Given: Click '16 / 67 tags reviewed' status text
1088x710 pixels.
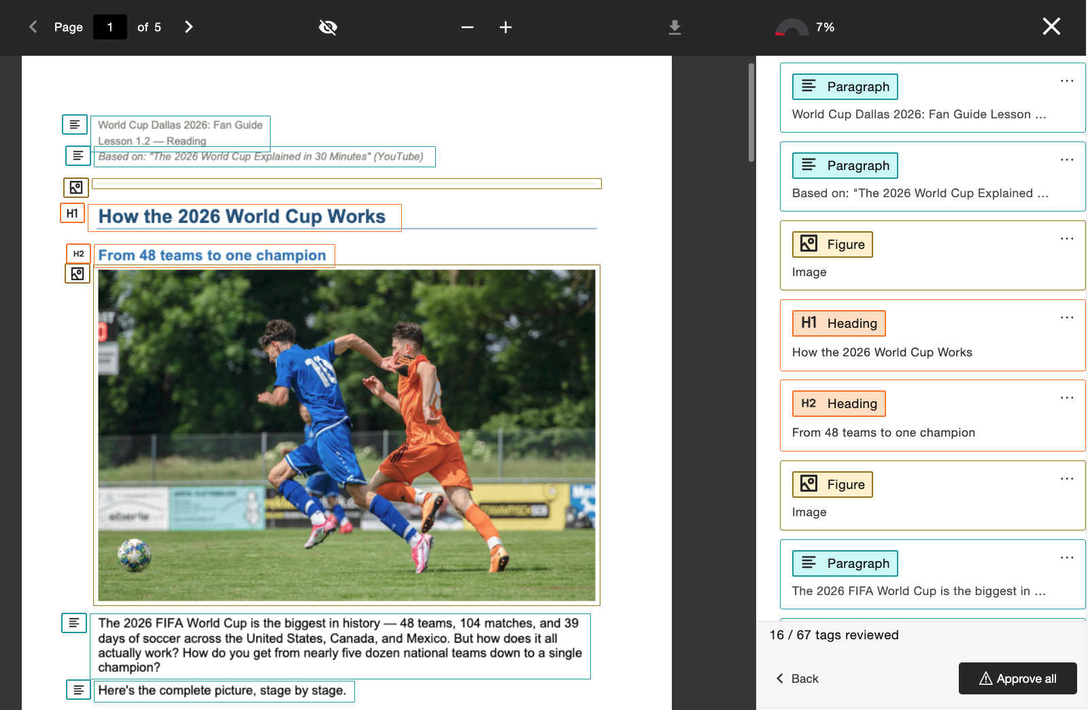Looking at the screenshot, I should [x=834, y=635].
